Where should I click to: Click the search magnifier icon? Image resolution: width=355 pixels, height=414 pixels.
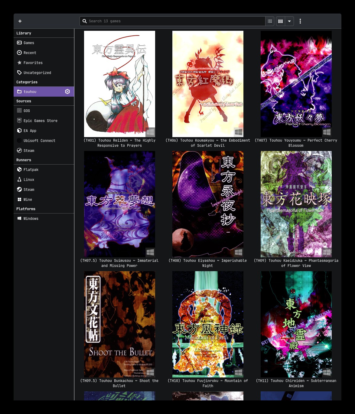tap(85, 21)
